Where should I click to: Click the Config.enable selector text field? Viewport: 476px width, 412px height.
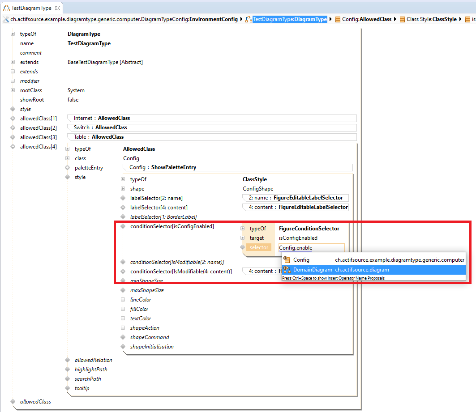point(311,248)
